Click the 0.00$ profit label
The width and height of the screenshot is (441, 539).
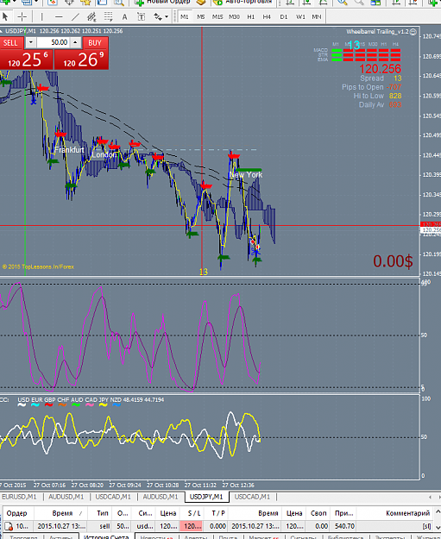click(393, 261)
